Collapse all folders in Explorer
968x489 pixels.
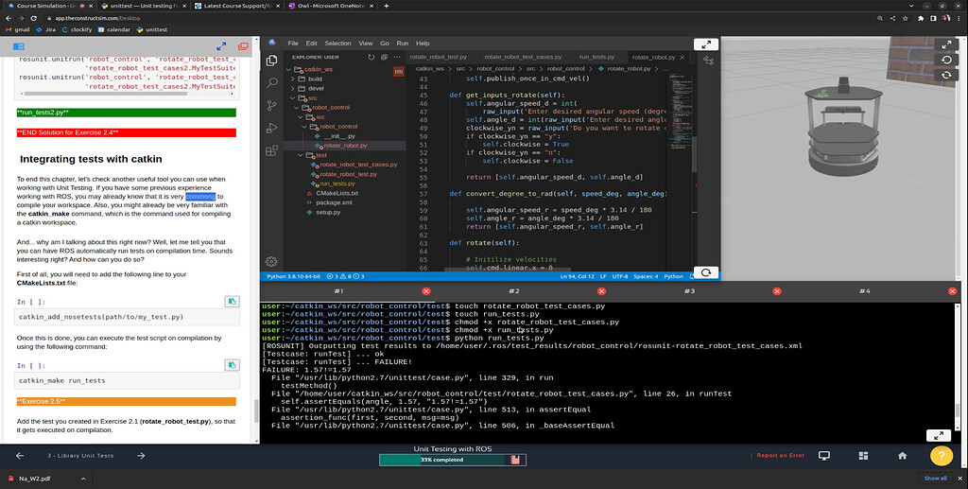[x=384, y=57]
